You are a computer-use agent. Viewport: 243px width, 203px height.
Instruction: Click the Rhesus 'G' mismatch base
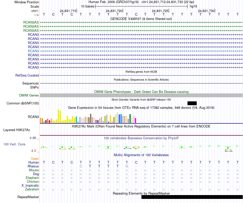[127, 166]
